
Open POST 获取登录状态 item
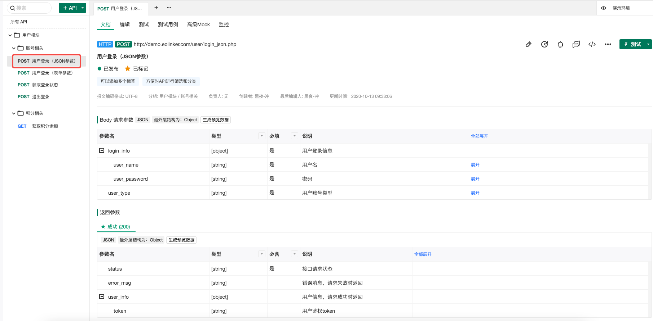tap(38, 85)
